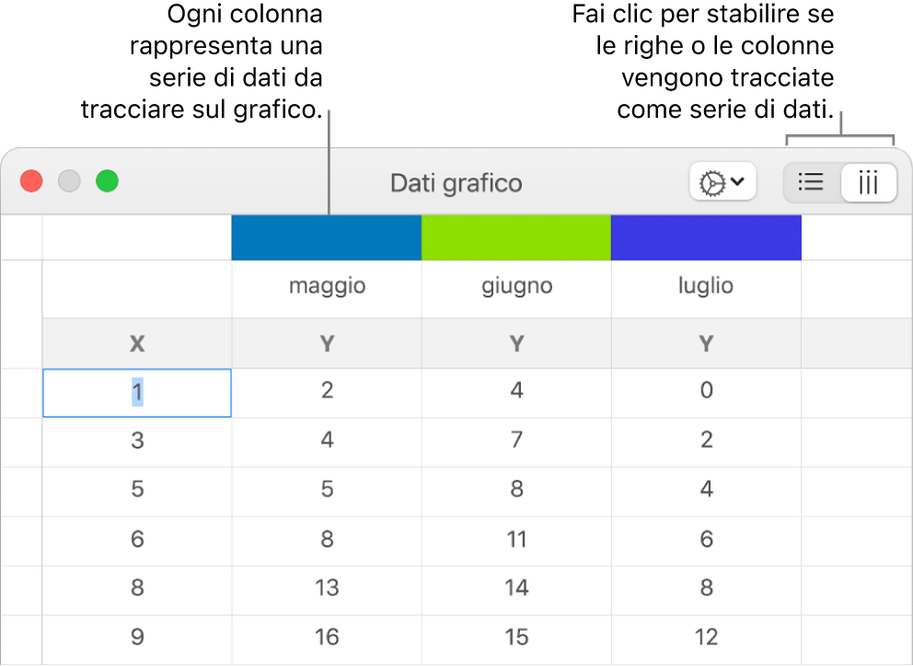The image size is (913, 666).
Task: Click the green zoom window button
Action: [108, 181]
